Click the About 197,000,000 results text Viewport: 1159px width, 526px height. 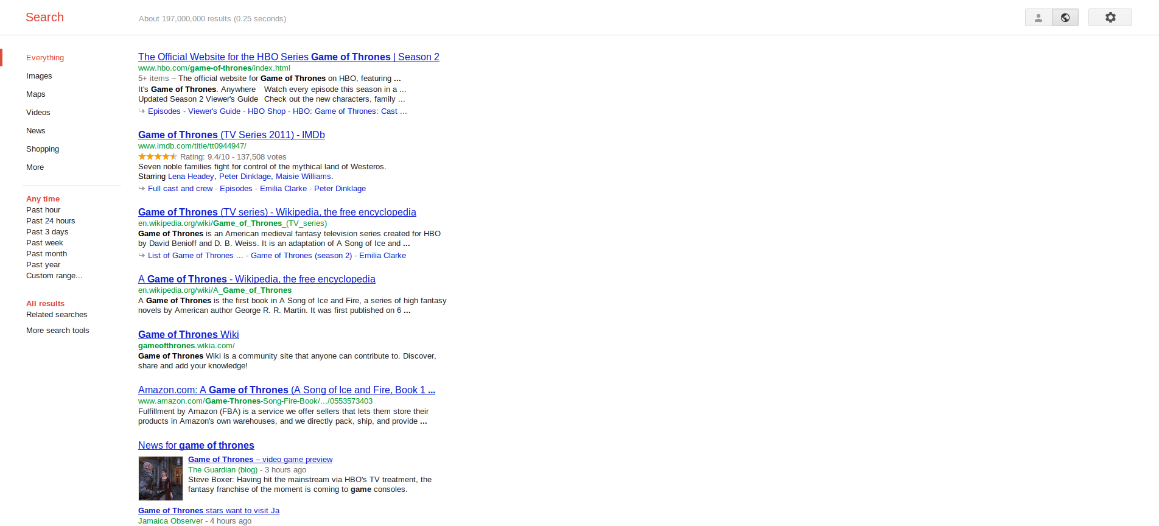(x=212, y=19)
